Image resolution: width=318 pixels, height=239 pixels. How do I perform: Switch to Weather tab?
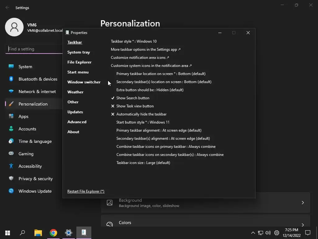[75, 92]
